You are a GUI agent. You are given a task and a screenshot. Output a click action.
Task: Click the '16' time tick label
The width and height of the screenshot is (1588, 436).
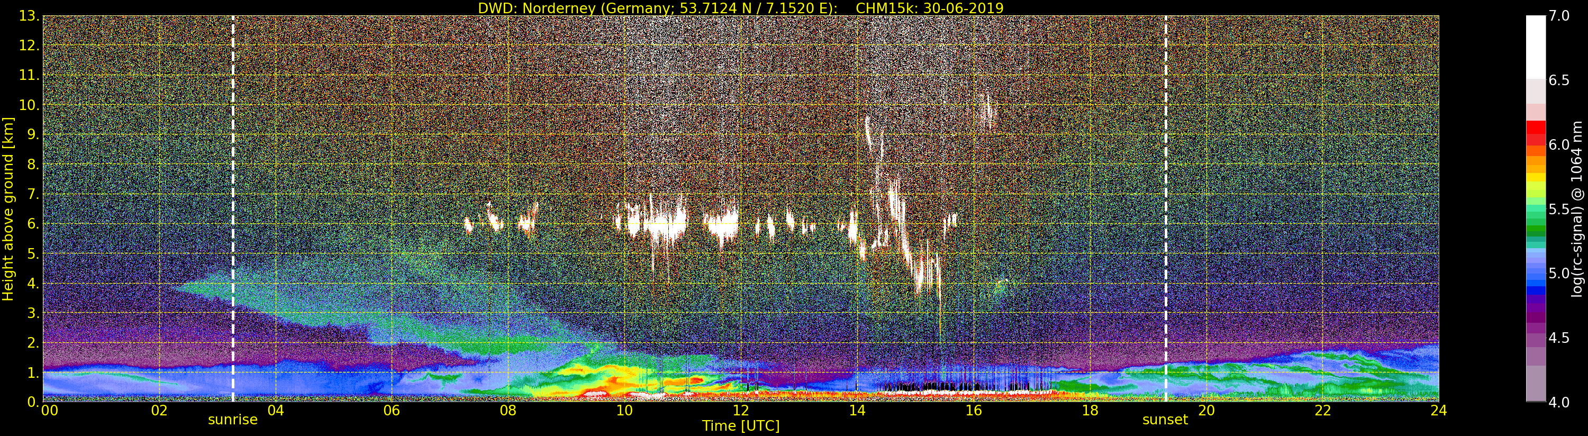coord(974,411)
